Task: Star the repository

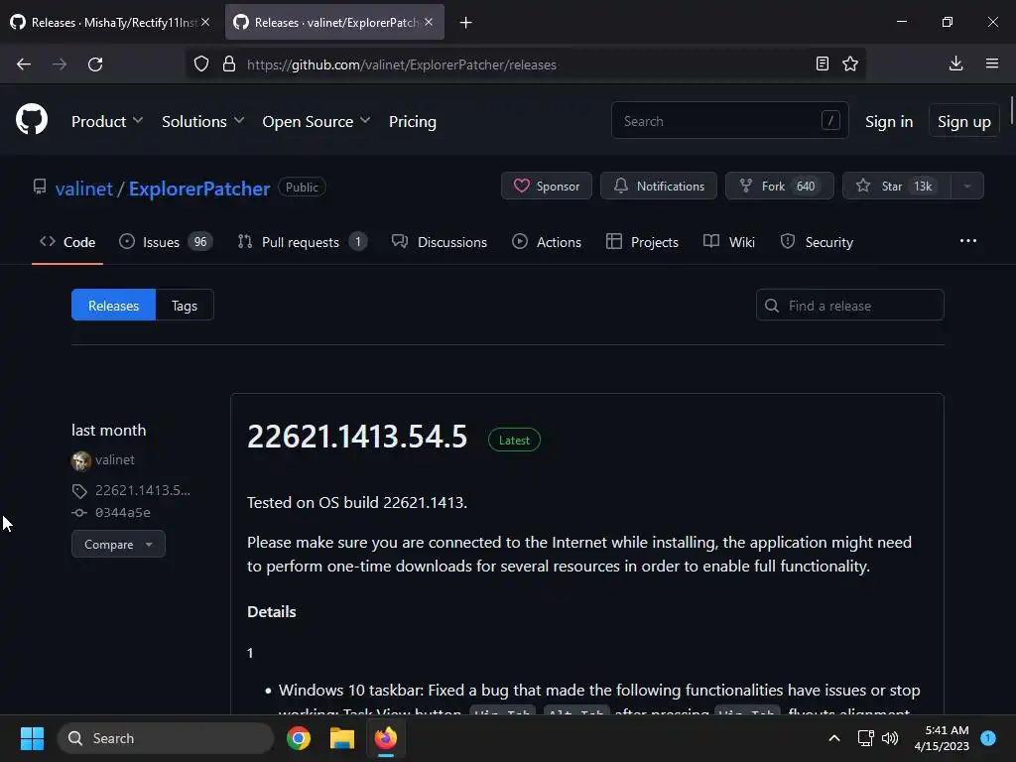Action: point(896,186)
